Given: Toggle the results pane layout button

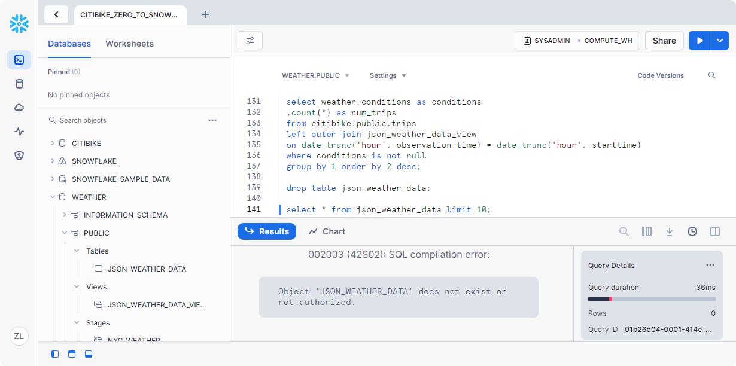Looking at the screenshot, I should [89, 354].
